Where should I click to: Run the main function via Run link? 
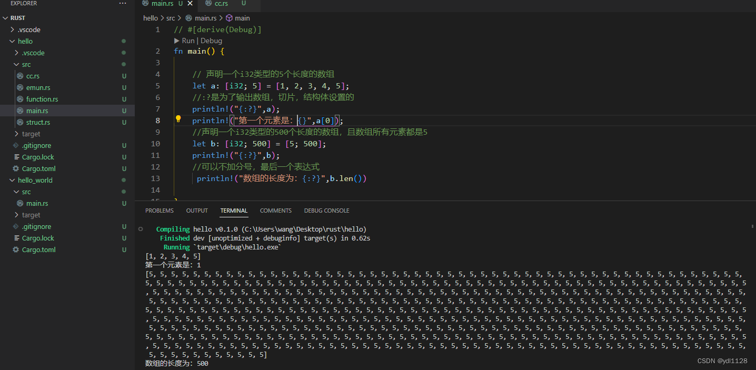[x=187, y=41]
